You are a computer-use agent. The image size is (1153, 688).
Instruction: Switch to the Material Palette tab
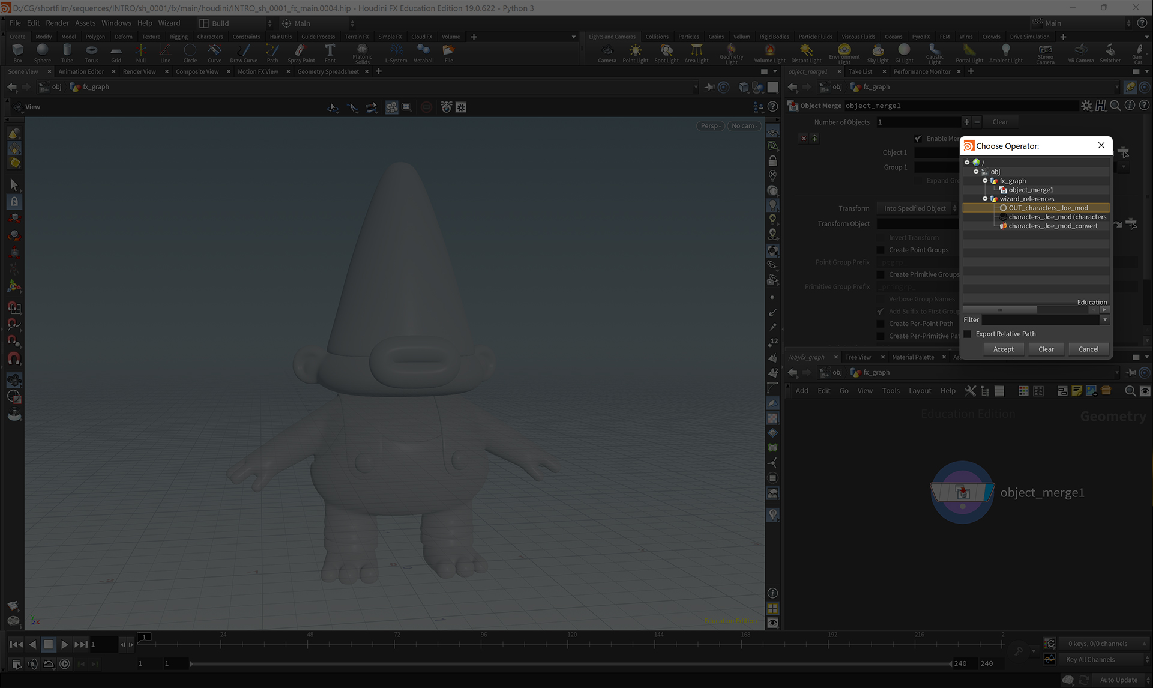[913, 357]
